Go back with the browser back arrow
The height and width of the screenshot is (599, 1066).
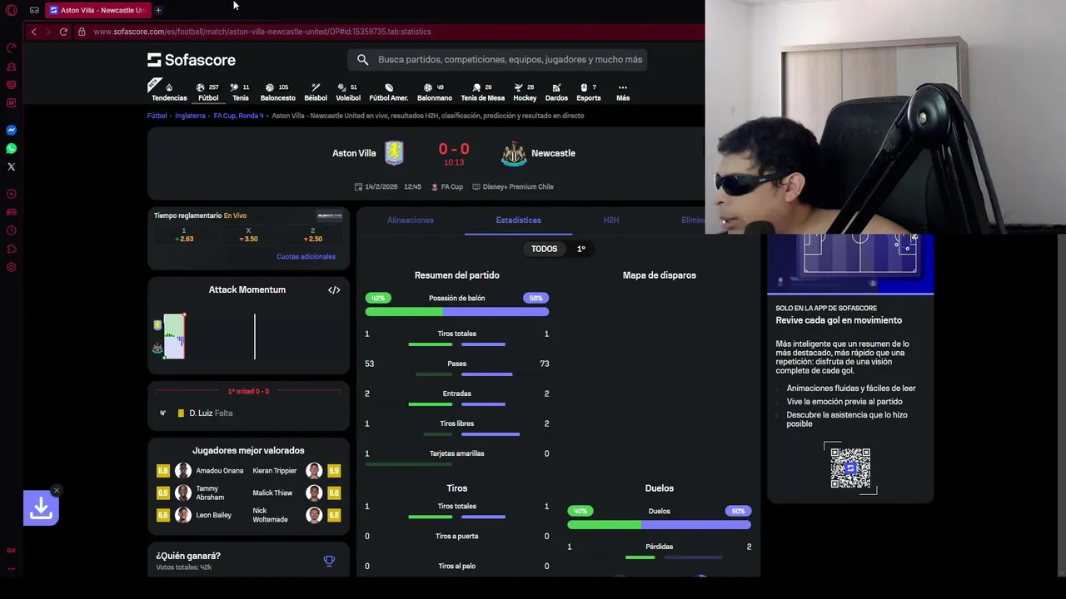click(x=33, y=32)
